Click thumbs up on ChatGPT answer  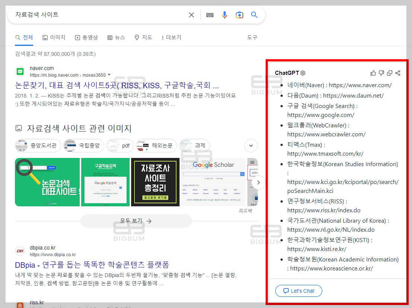coord(373,73)
